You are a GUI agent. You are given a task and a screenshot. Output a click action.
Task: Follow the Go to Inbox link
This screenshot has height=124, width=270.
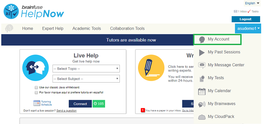[188, 111]
